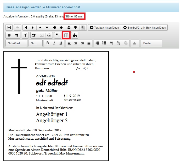Insert the cross symbol
The height and width of the screenshot is (167, 182).
pos(25,35)
